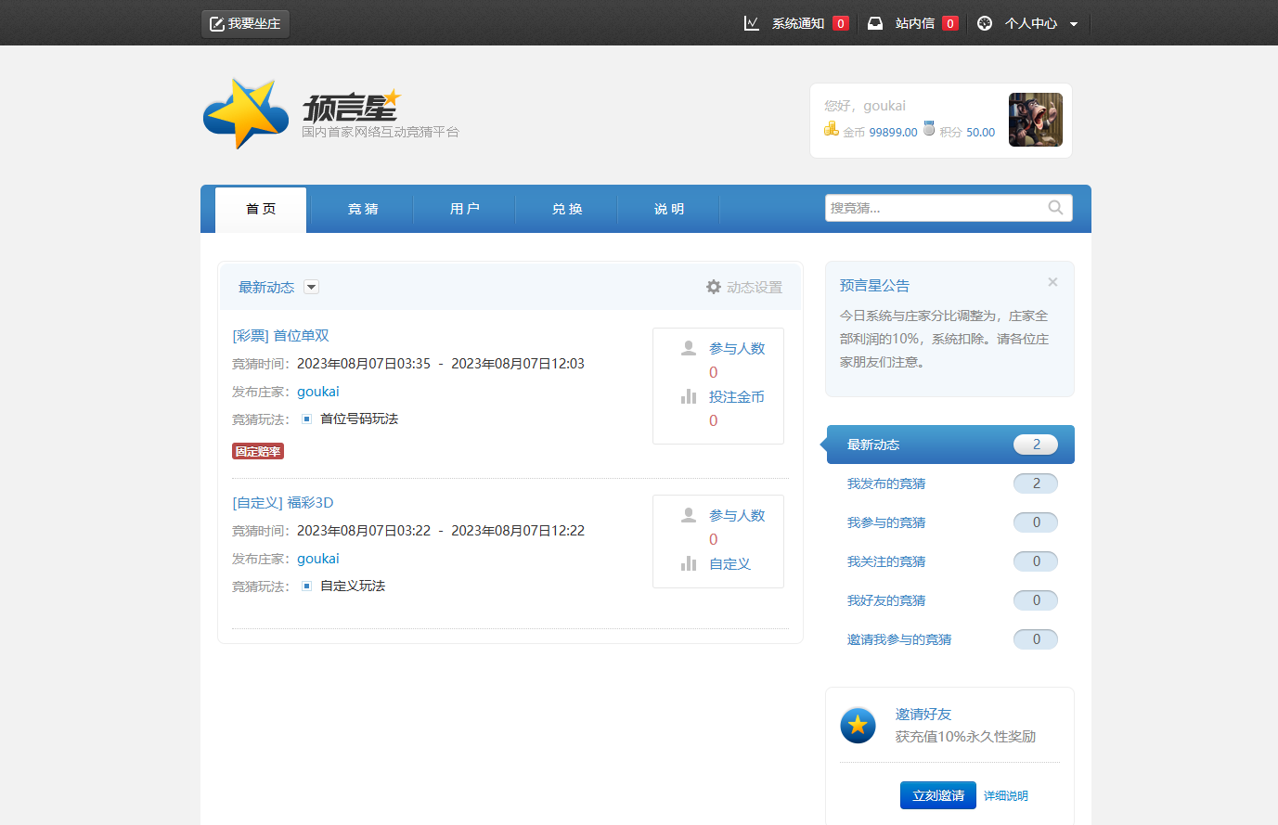
Task: Click the 系统通知 chart icon
Action: pyautogui.click(x=752, y=23)
